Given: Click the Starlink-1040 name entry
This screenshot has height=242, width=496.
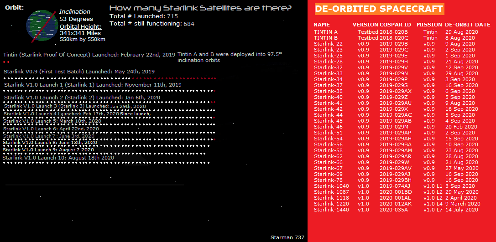Looking at the screenshot, I should click(332, 186).
